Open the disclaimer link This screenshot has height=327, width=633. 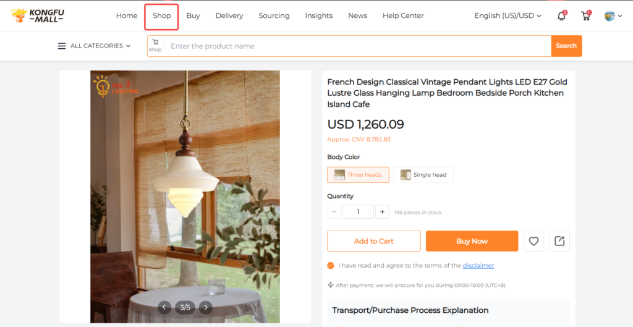478,266
